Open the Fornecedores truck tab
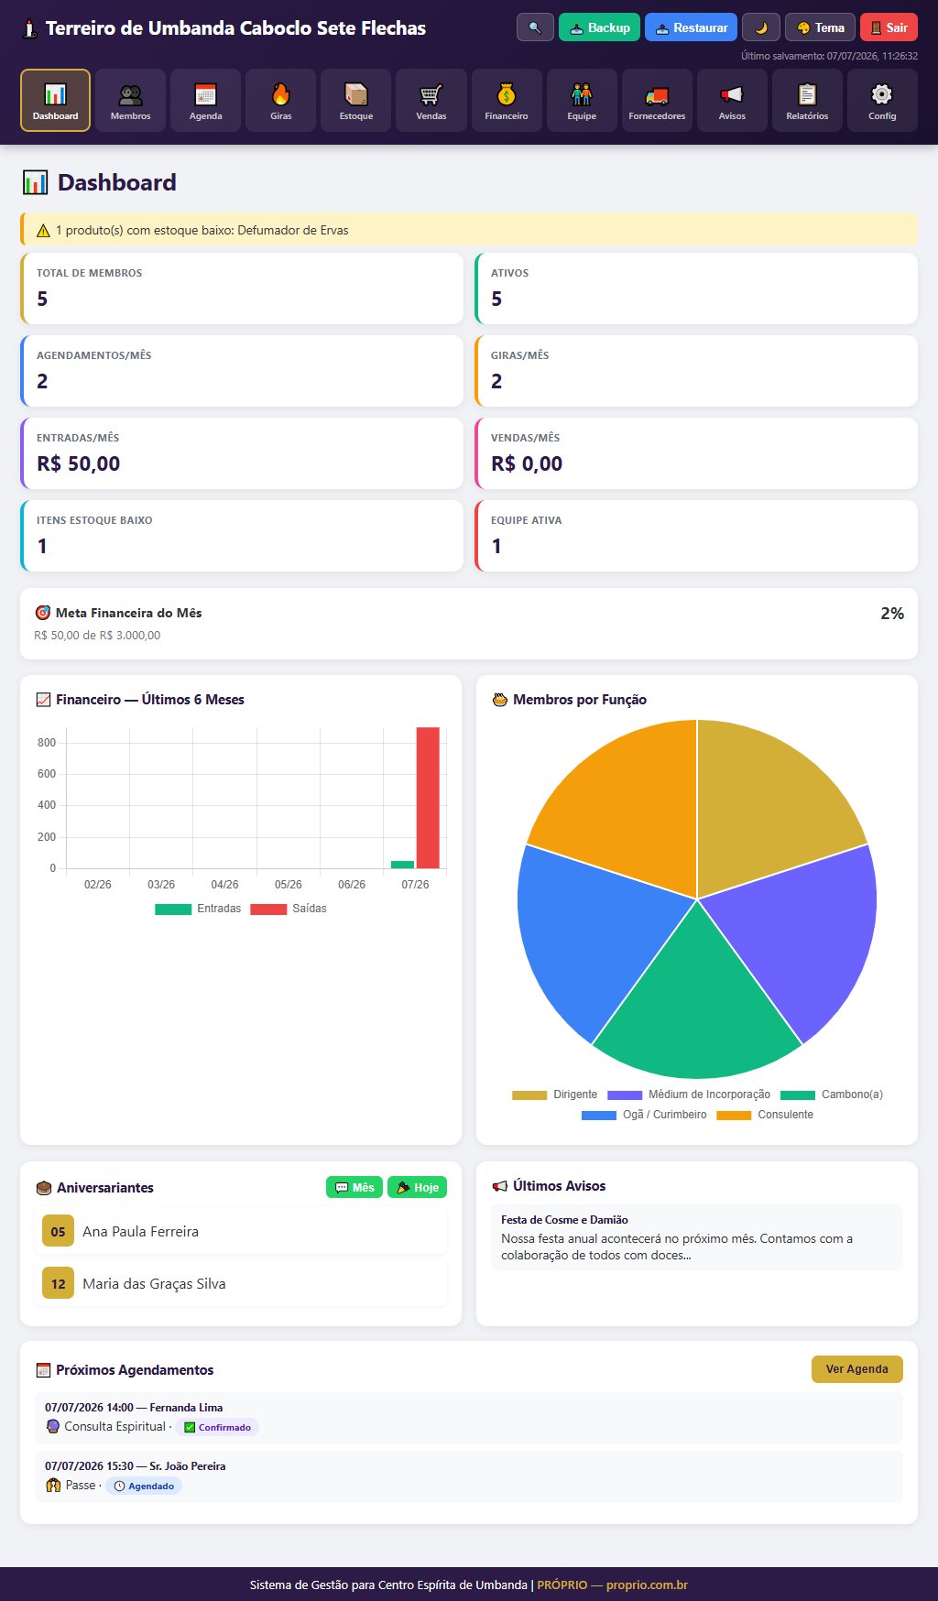This screenshot has height=1601, width=938. click(x=656, y=101)
